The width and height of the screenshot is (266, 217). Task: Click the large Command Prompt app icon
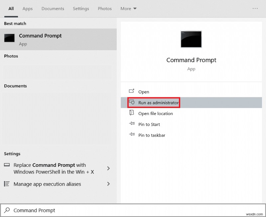pos(191,39)
